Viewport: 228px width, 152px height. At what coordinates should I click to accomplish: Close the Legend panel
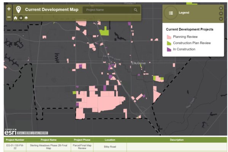pos(221,8)
